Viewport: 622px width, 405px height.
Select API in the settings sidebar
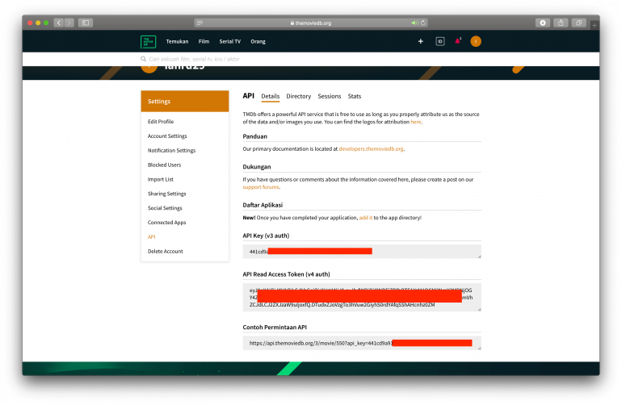coord(152,237)
